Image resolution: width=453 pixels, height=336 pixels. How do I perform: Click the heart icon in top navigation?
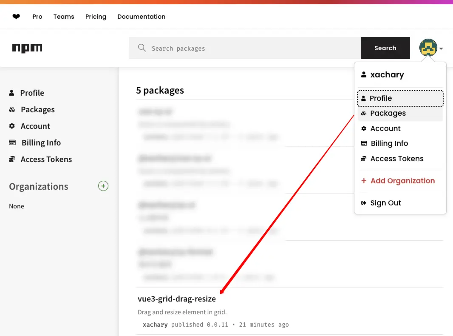point(16,17)
